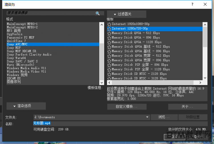Viewport: 214px width, 144px height.
Task: Select Wave (Microsoft) format
Action: pyautogui.click(x=53, y=65)
